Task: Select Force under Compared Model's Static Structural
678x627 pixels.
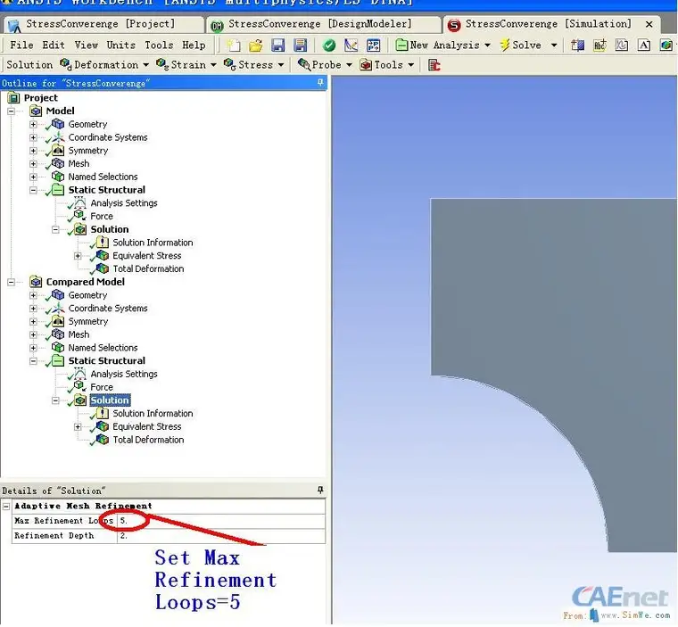Action: click(102, 387)
